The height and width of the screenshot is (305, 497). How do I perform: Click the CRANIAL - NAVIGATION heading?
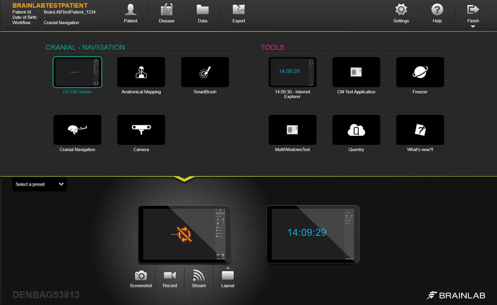click(x=85, y=47)
